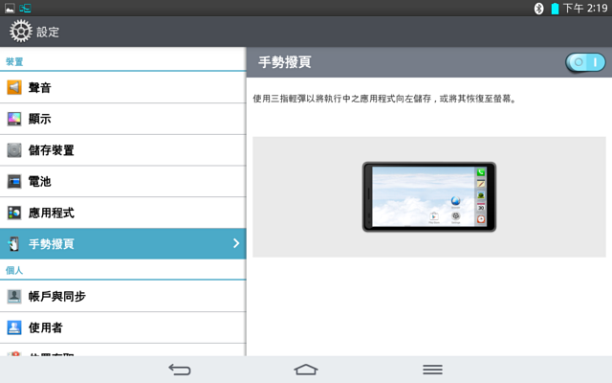Viewport: 612px width, 383px height.
Task: Select the 電池 settings entry
Action: click(123, 181)
